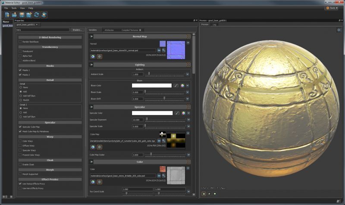This screenshot has width=345, height=205.
Task: Uncheck the Specular Cube Map option
Action: tap(20, 127)
